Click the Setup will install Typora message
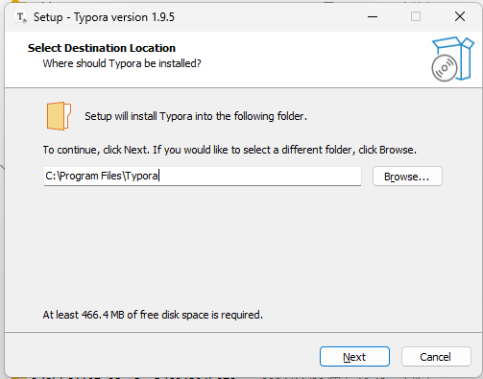The image size is (483, 379). coord(196,116)
